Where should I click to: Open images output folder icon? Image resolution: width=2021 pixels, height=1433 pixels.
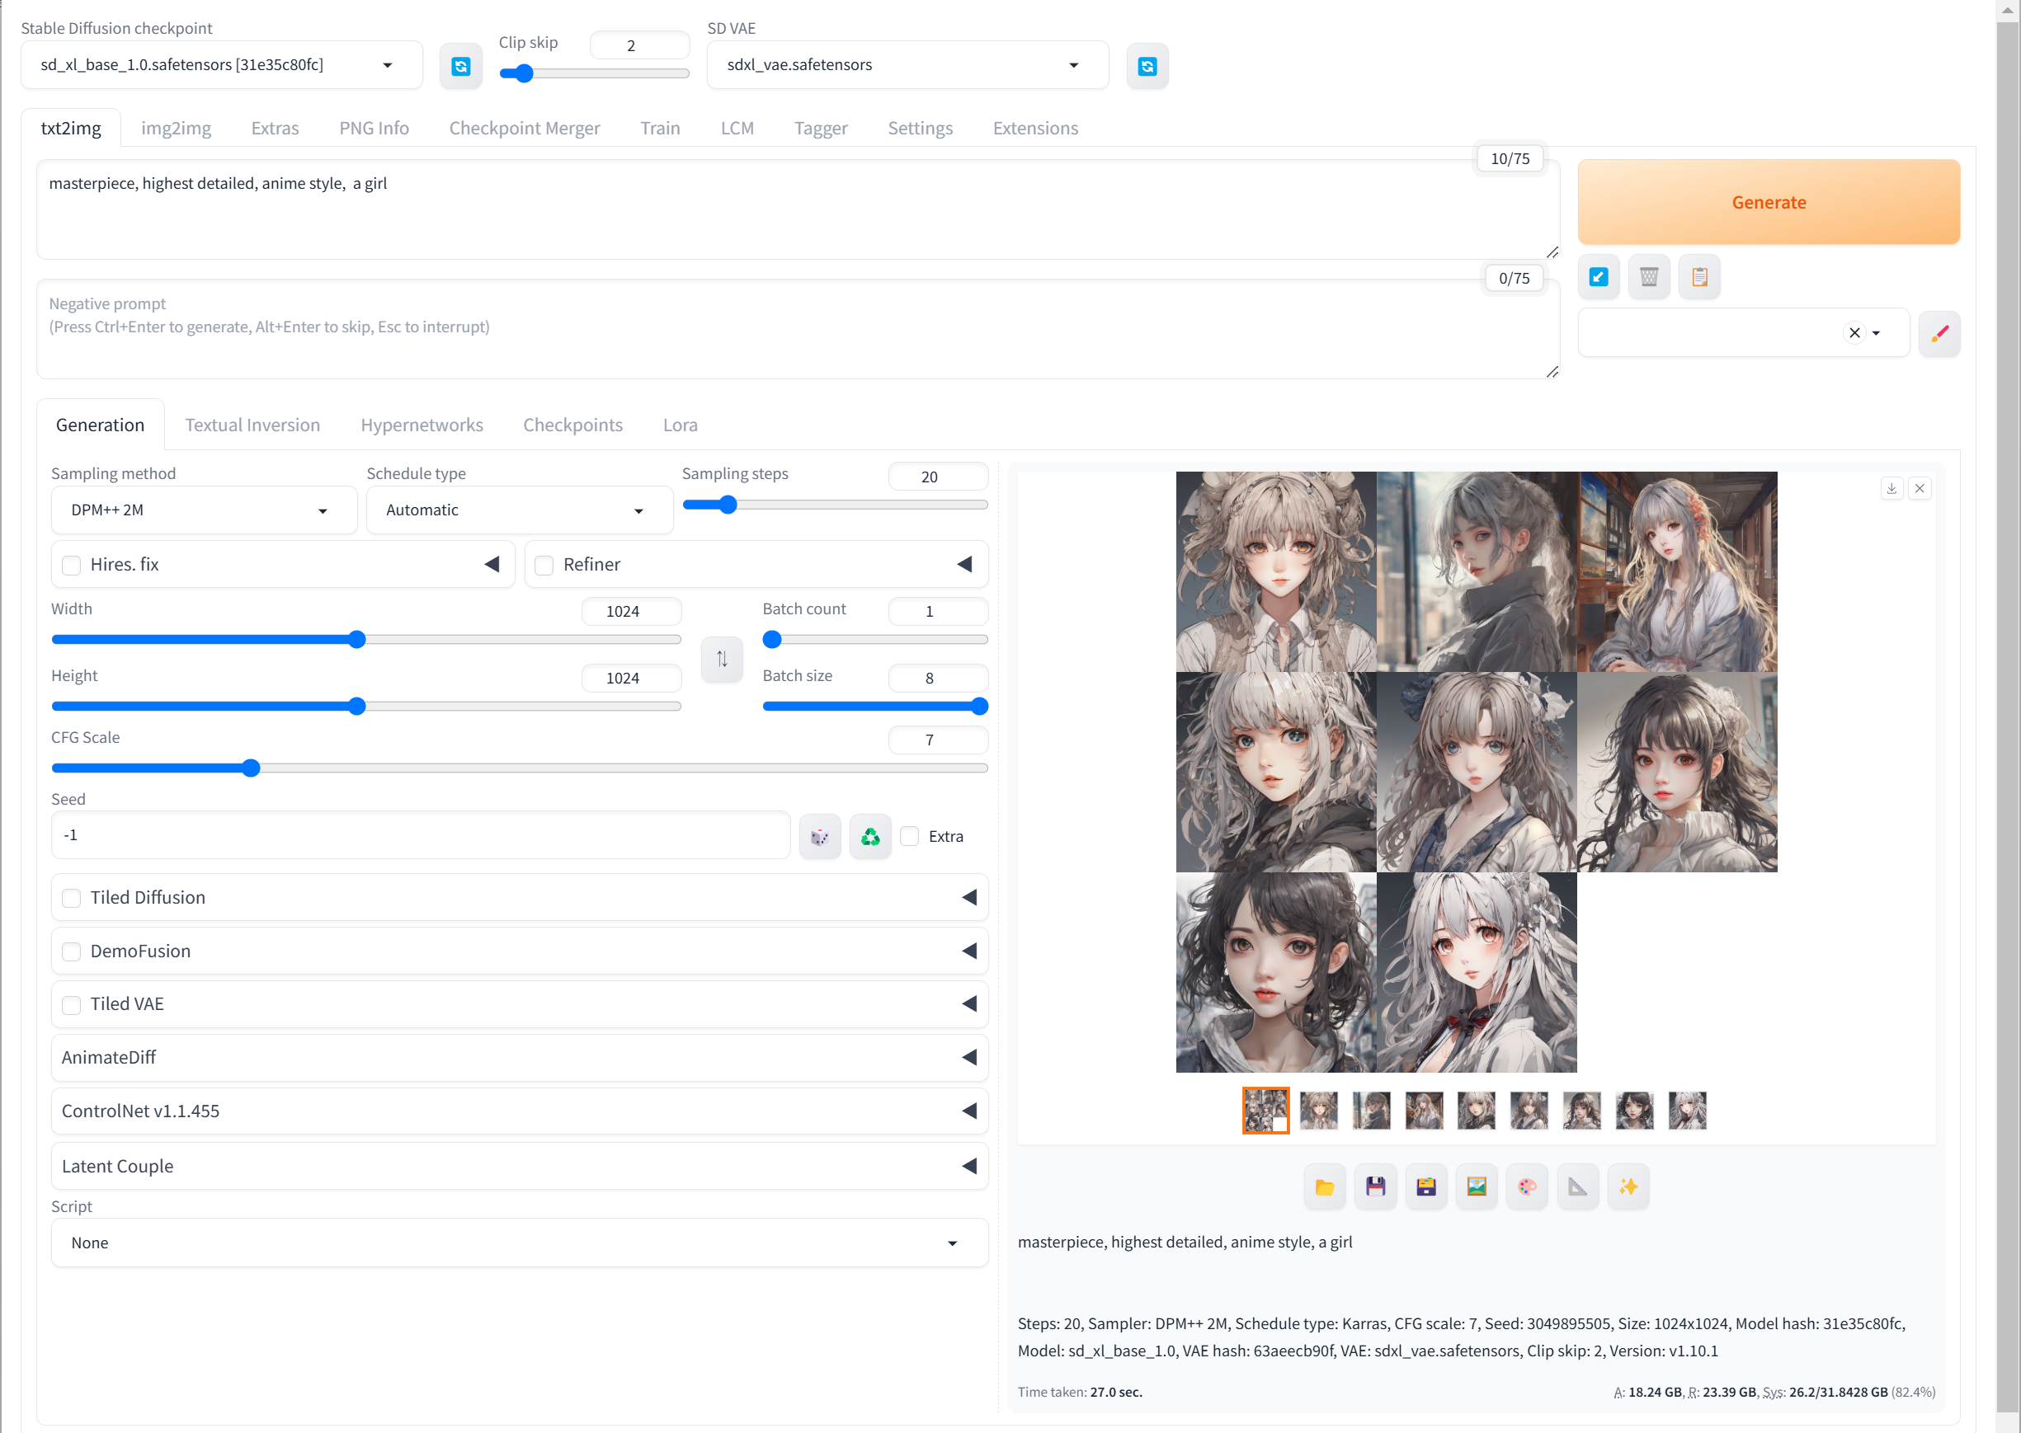(1324, 1186)
